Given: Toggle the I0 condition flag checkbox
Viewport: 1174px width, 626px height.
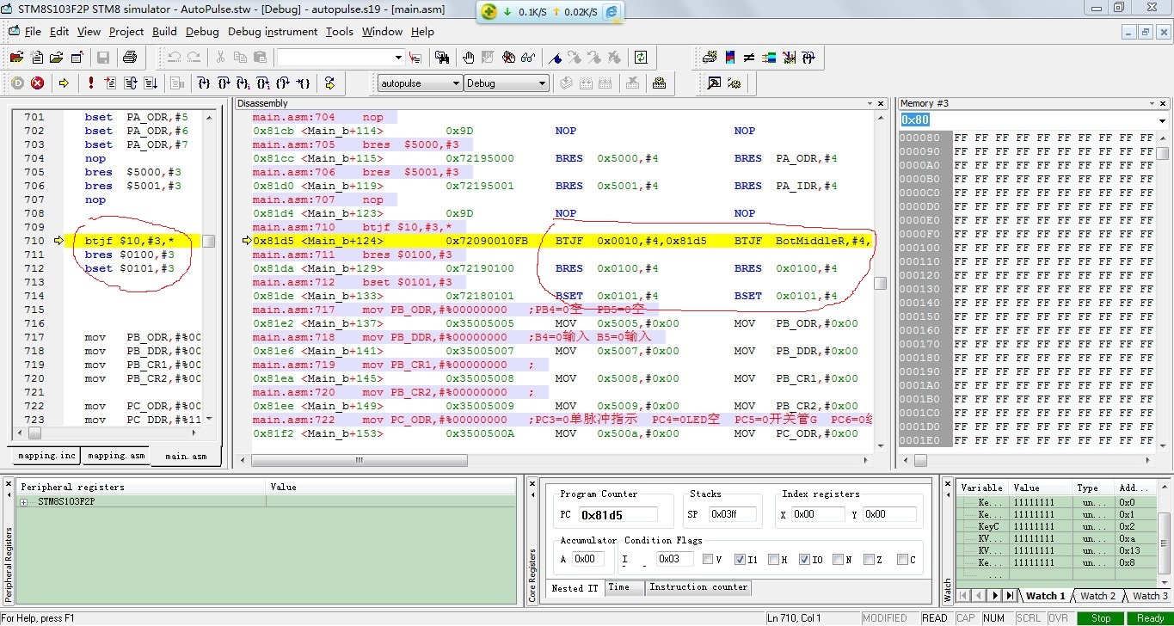Looking at the screenshot, I should (805, 560).
